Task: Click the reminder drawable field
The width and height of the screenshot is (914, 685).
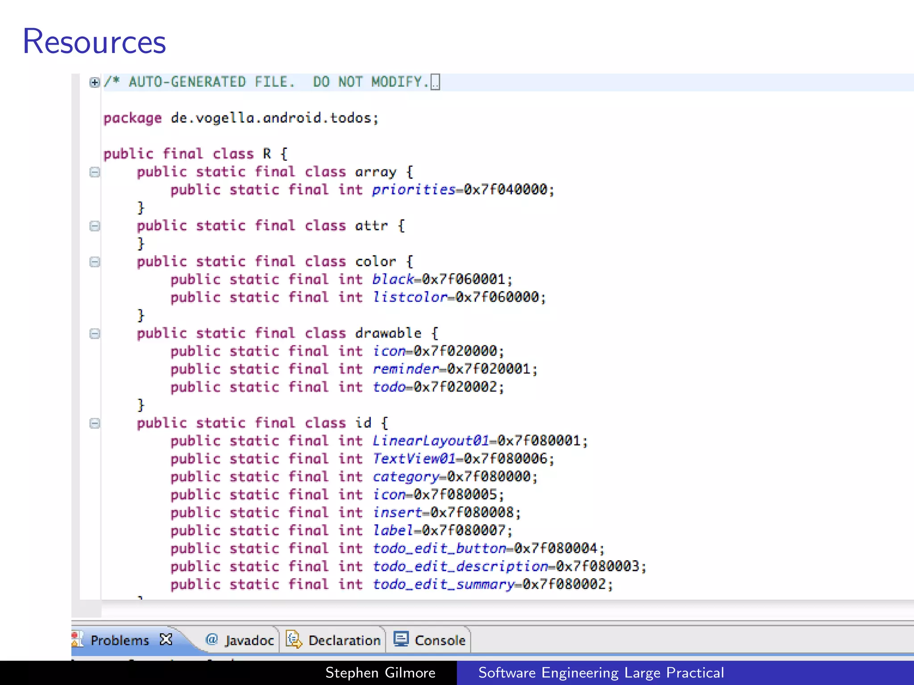Action: click(x=406, y=369)
